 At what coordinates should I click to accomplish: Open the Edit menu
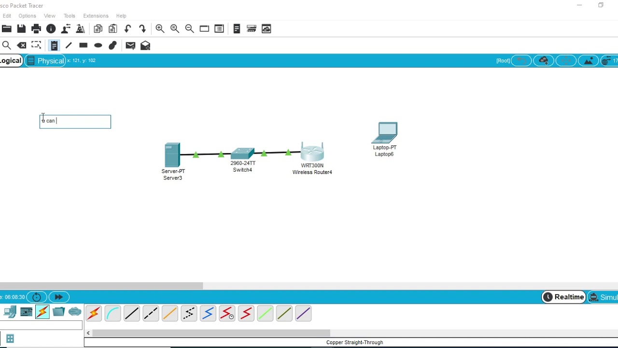[x=7, y=16]
